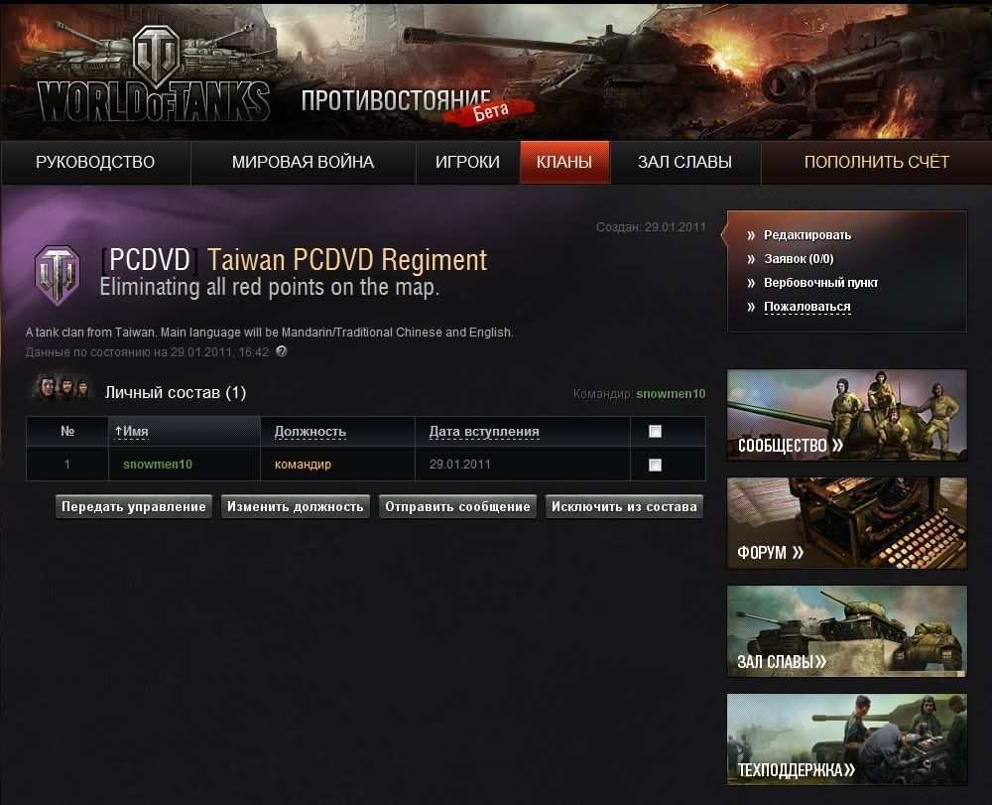Viewport: 992px width, 805px height.
Task: Go to the Мировая война menu item
Action: tap(303, 163)
